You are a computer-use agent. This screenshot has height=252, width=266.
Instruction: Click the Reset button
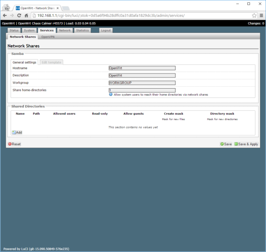coord(14,144)
